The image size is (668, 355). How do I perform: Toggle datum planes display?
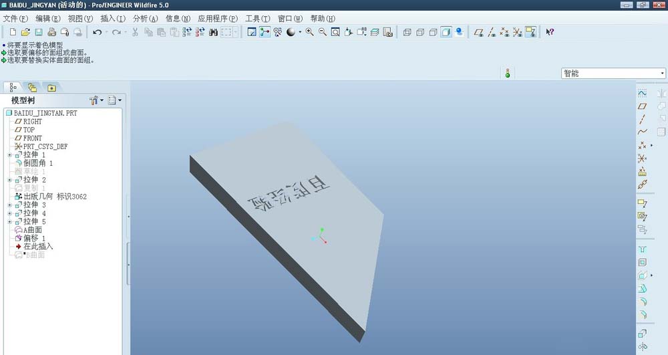[478, 32]
